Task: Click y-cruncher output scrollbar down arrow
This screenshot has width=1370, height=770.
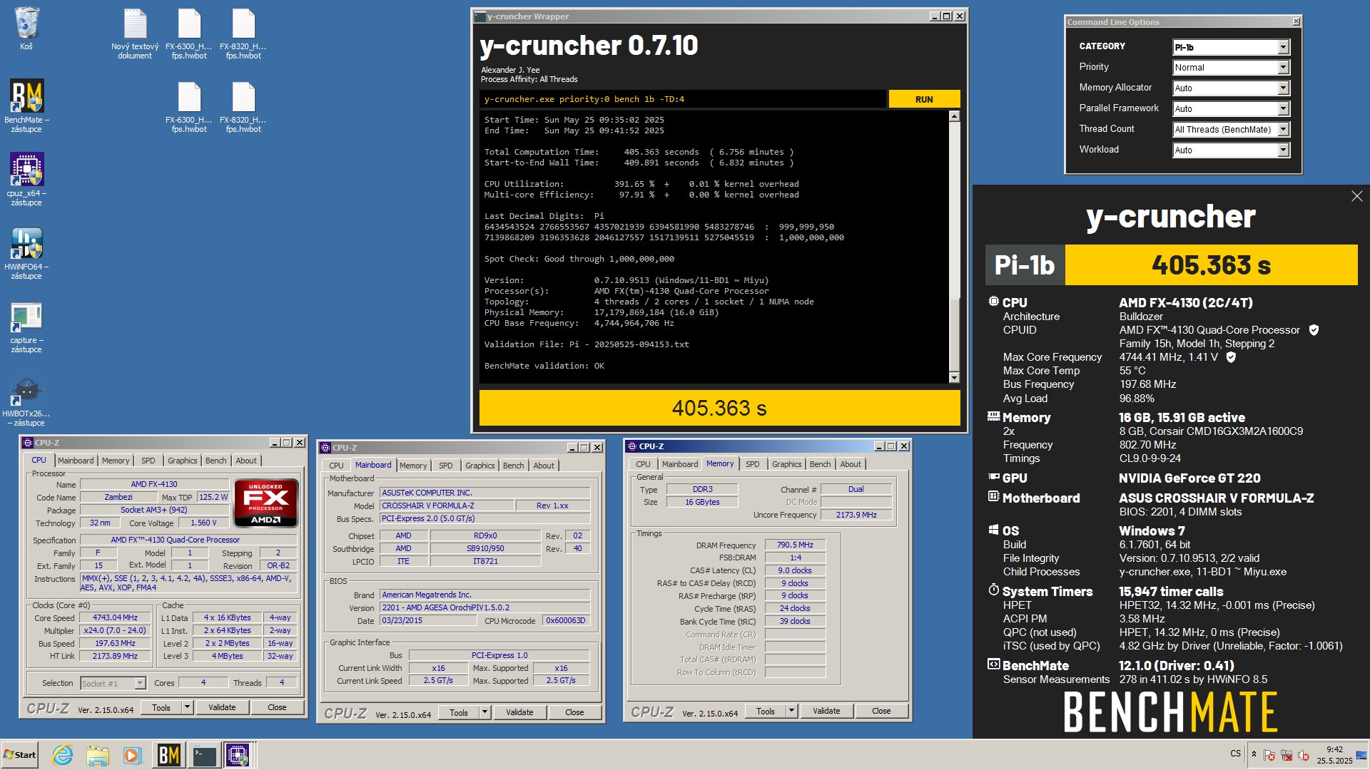Action: 954,378
